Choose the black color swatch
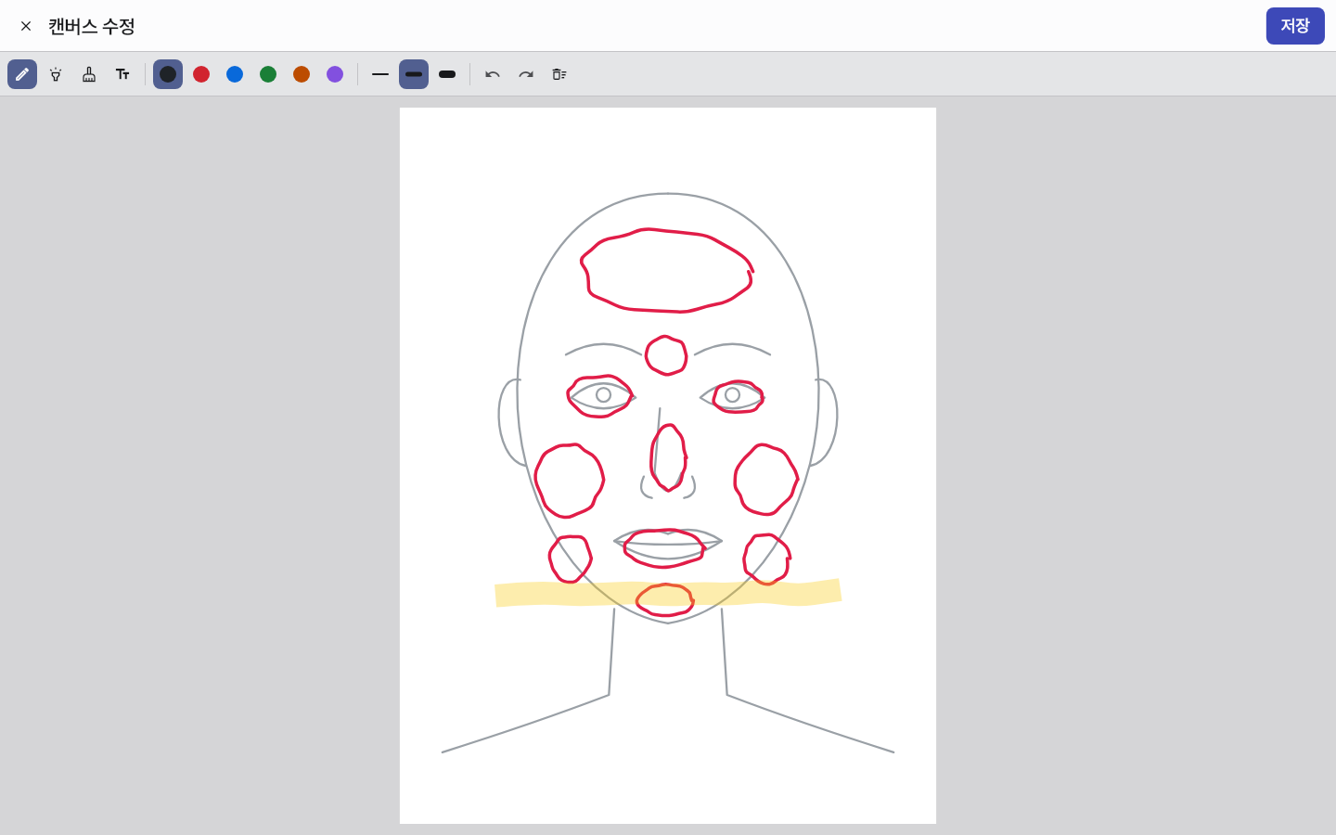Viewport: 1336px width, 835px height. [x=168, y=74]
